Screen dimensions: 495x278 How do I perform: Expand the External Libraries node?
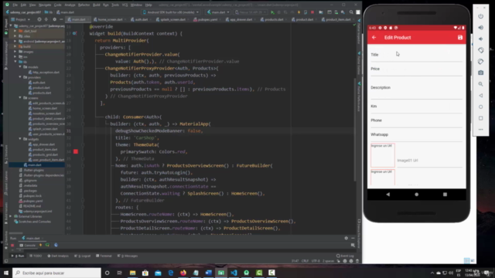(x=11, y=216)
